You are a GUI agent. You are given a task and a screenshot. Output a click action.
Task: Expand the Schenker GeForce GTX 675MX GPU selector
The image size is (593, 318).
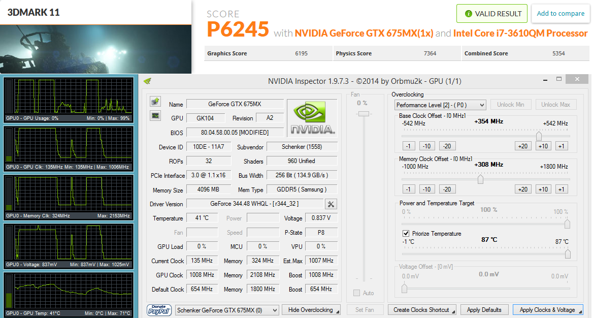coord(227,310)
